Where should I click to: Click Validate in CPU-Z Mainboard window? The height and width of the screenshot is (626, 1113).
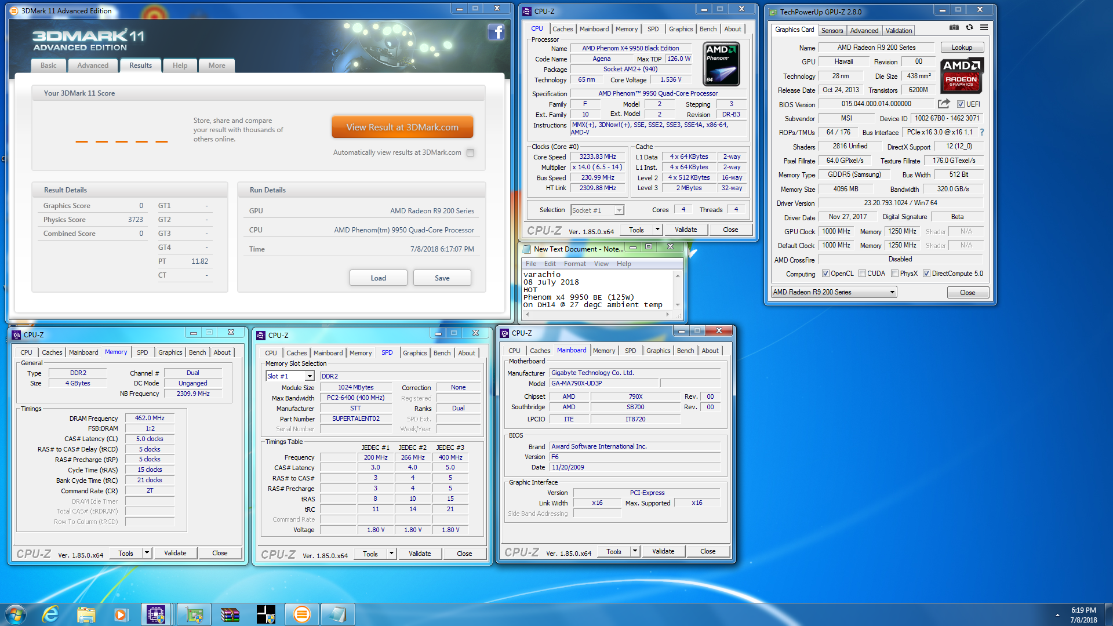(x=663, y=551)
